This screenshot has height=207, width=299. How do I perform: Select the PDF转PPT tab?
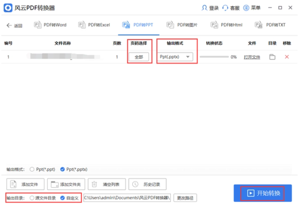pos(137,25)
